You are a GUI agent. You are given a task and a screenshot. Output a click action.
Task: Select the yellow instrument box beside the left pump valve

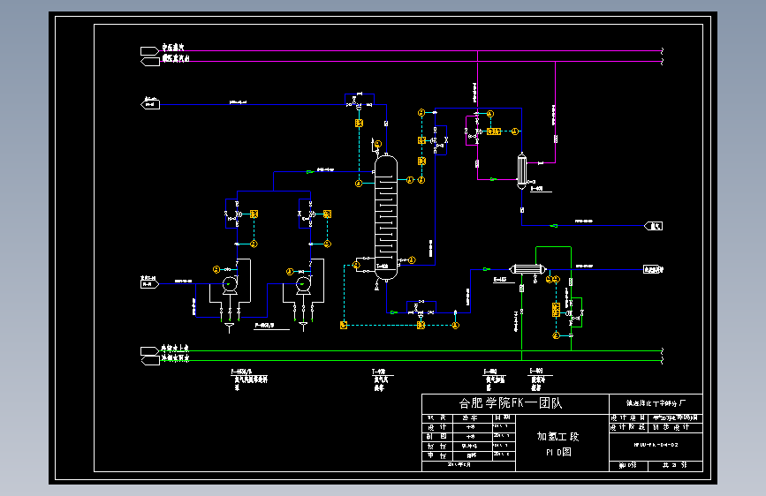[x=254, y=214]
